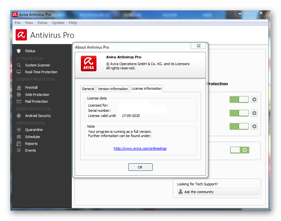This screenshot has height=221, width=281.
Task: Click the 'Licensed for:' label
Action: pyautogui.click(x=98, y=105)
